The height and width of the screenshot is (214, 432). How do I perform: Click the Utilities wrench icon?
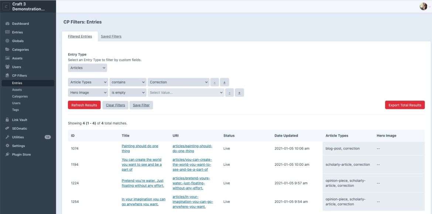point(7,137)
